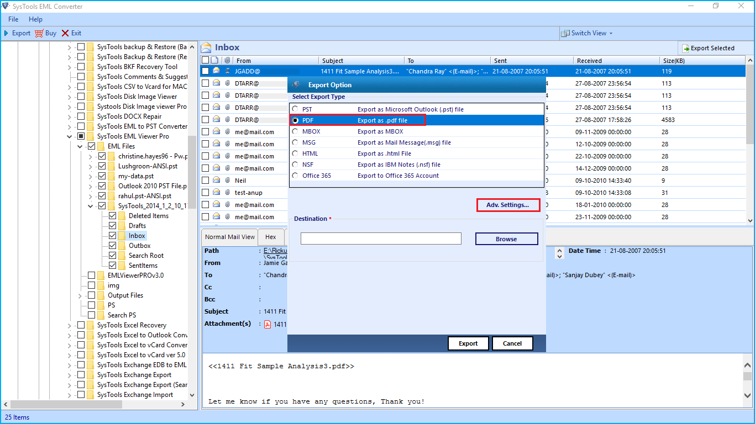Click the Export Option dialog title icon

point(296,84)
